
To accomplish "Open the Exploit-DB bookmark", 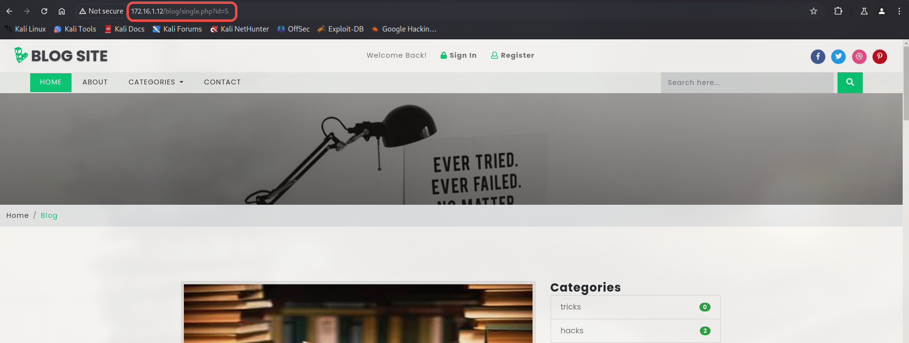I will (x=340, y=29).
